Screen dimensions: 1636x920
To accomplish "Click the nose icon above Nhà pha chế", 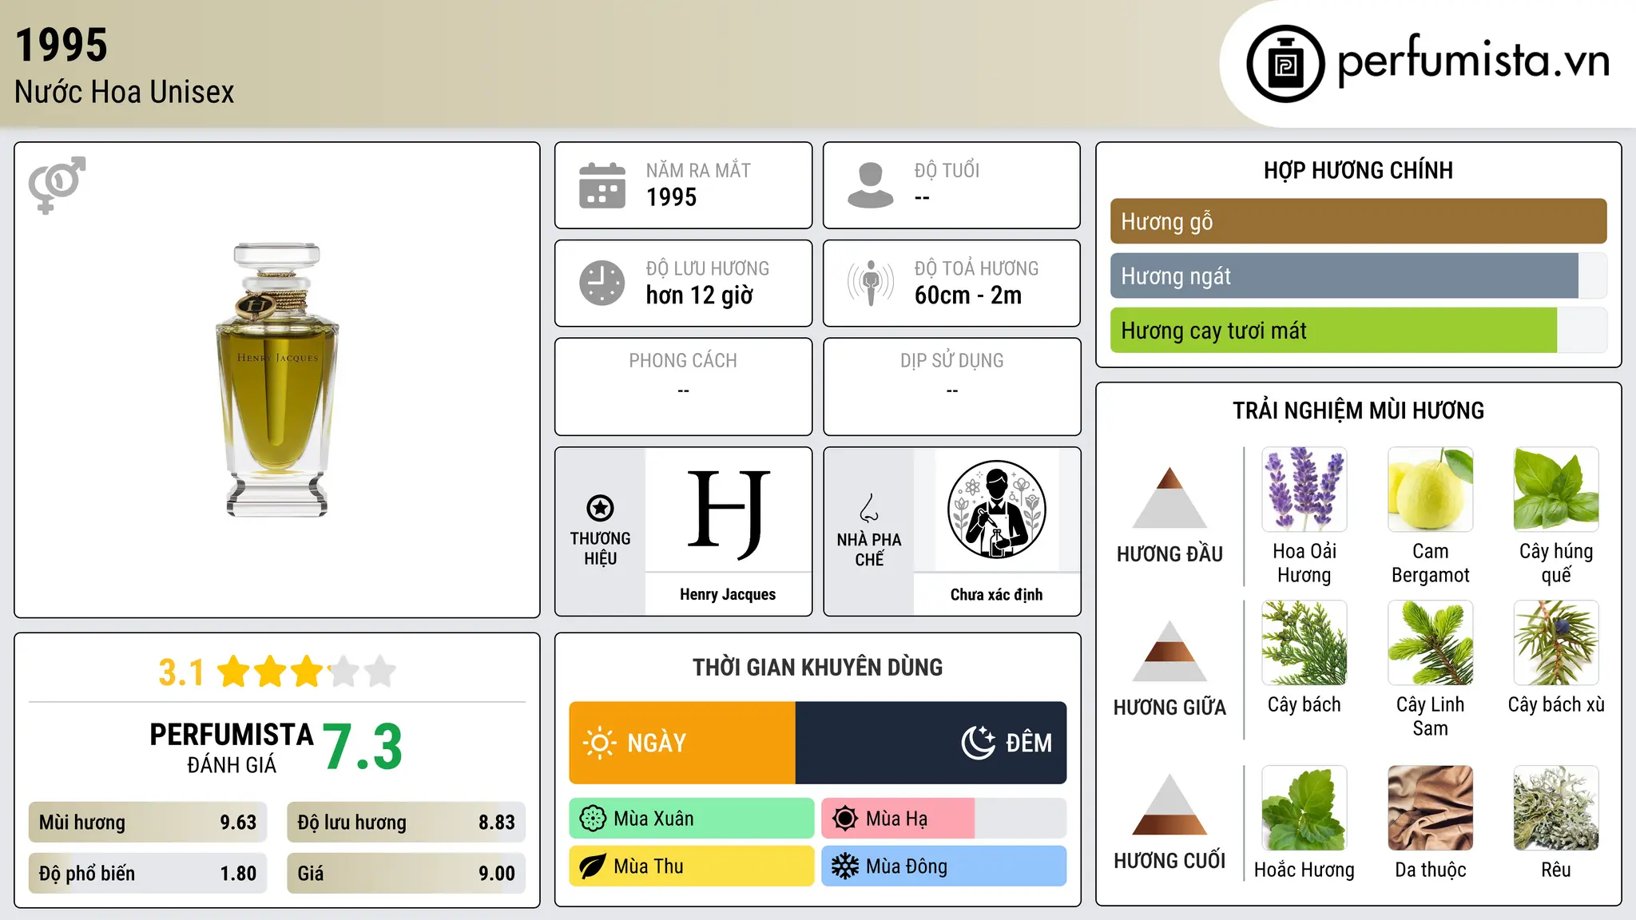I will (x=869, y=508).
